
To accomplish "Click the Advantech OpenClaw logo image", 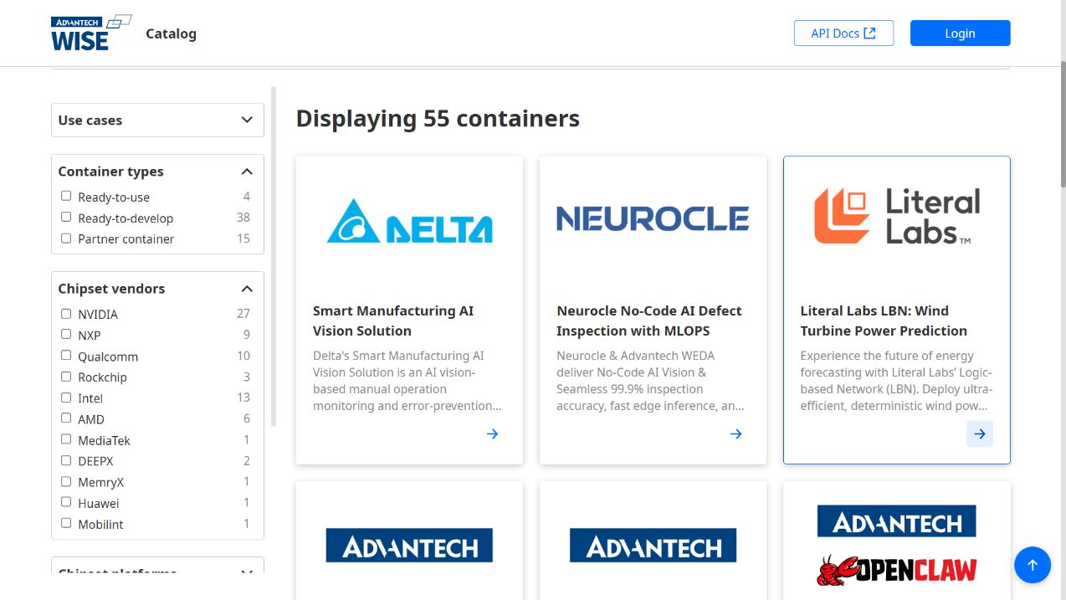I will 897,545.
